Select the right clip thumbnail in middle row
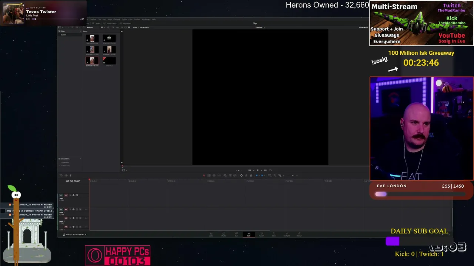 point(109,50)
